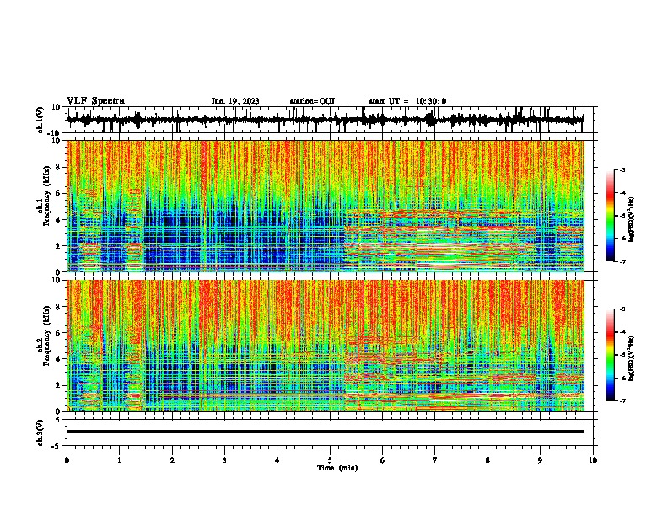Click time axis tick label '9'
The height and width of the screenshot is (516, 668).
point(540,460)
